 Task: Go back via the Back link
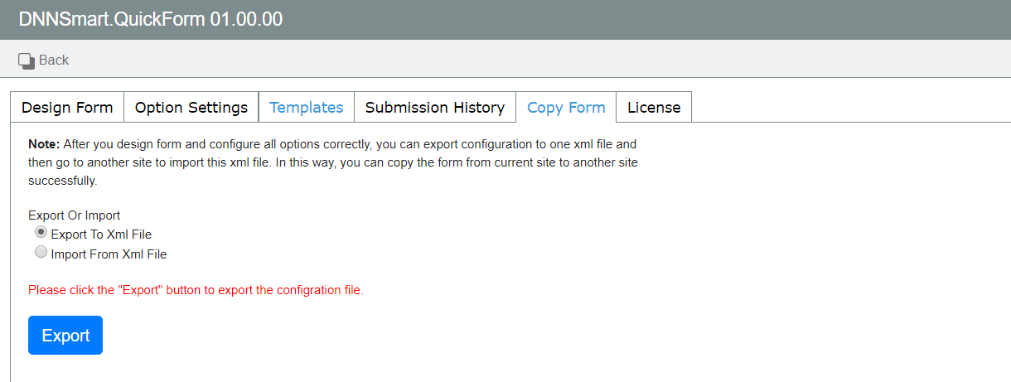(54, 60)
